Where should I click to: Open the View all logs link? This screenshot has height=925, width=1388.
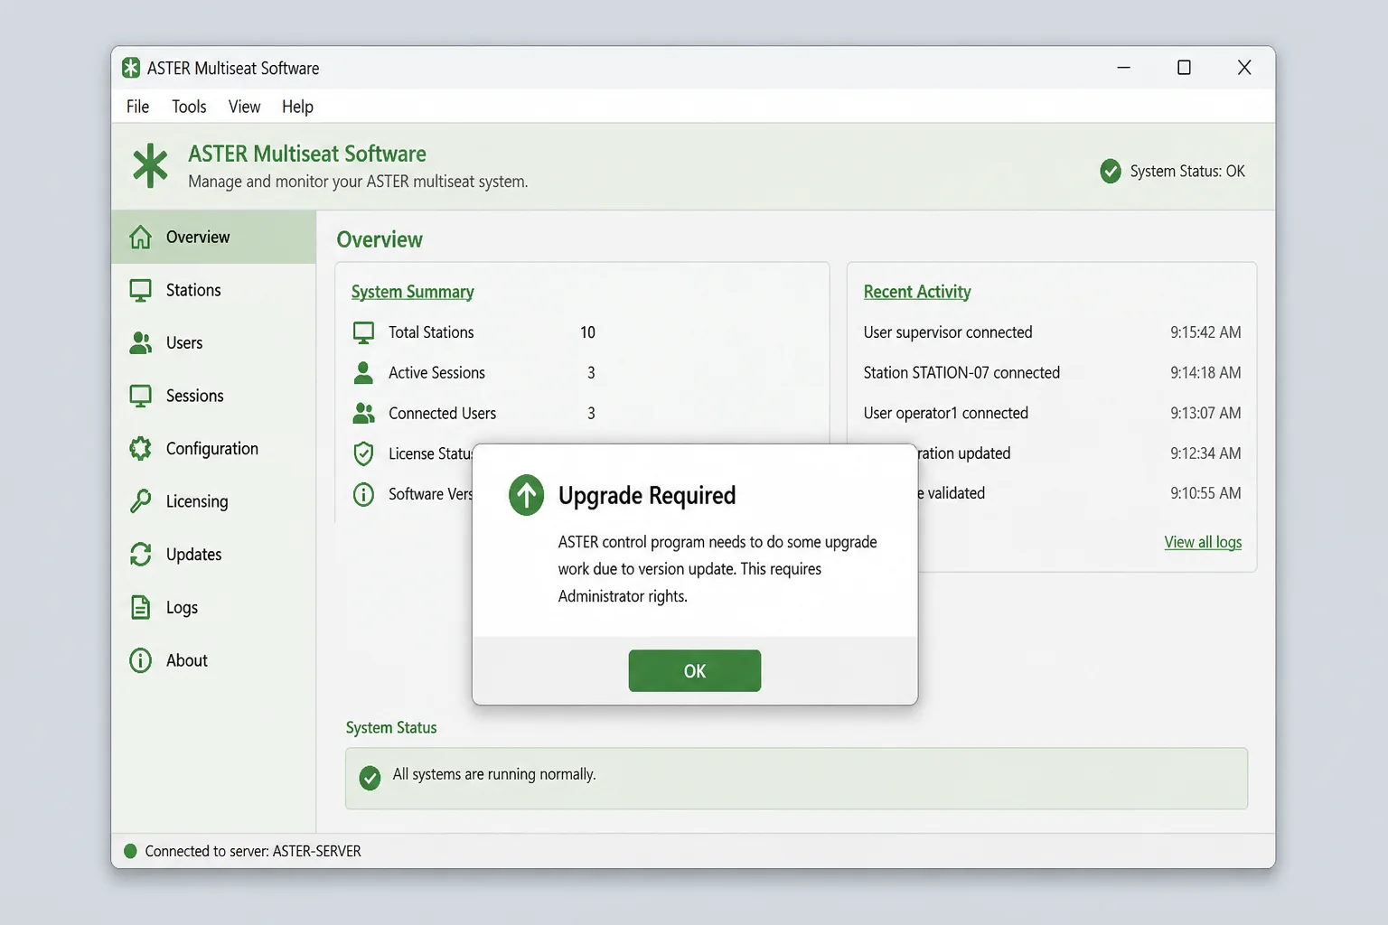coord(1203,542)
